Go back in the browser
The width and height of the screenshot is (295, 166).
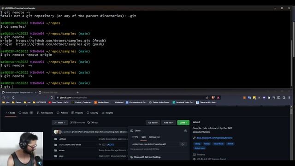4,97
